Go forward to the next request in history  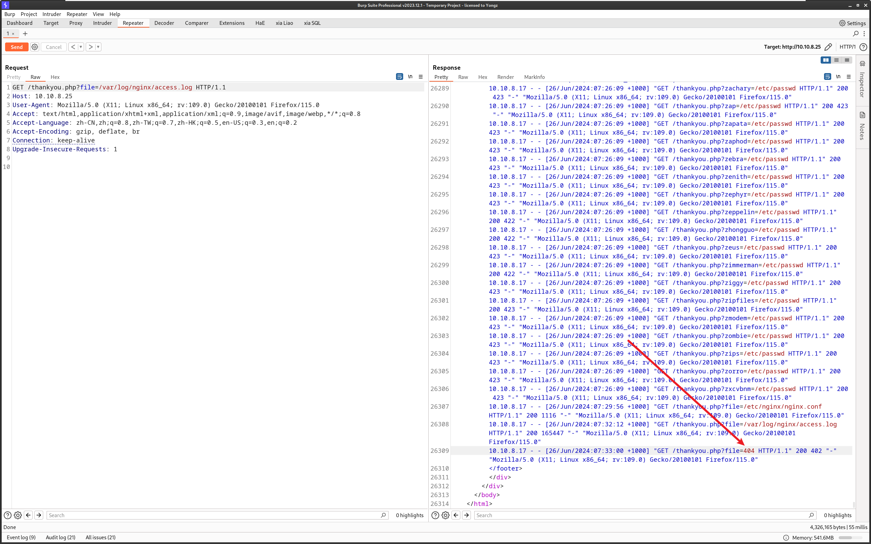point(91,47)
